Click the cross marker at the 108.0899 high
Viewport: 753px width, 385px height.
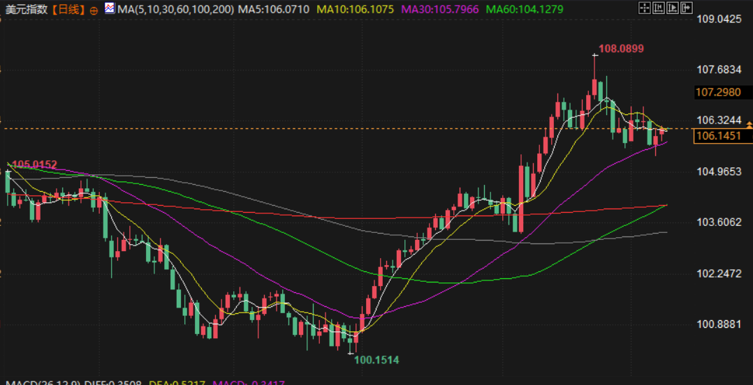click(594, 54)
